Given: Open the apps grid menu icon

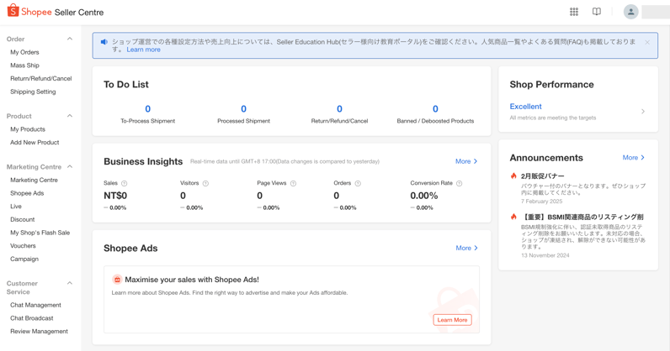Looking at the screenshot, I should (x=574, y=12).
